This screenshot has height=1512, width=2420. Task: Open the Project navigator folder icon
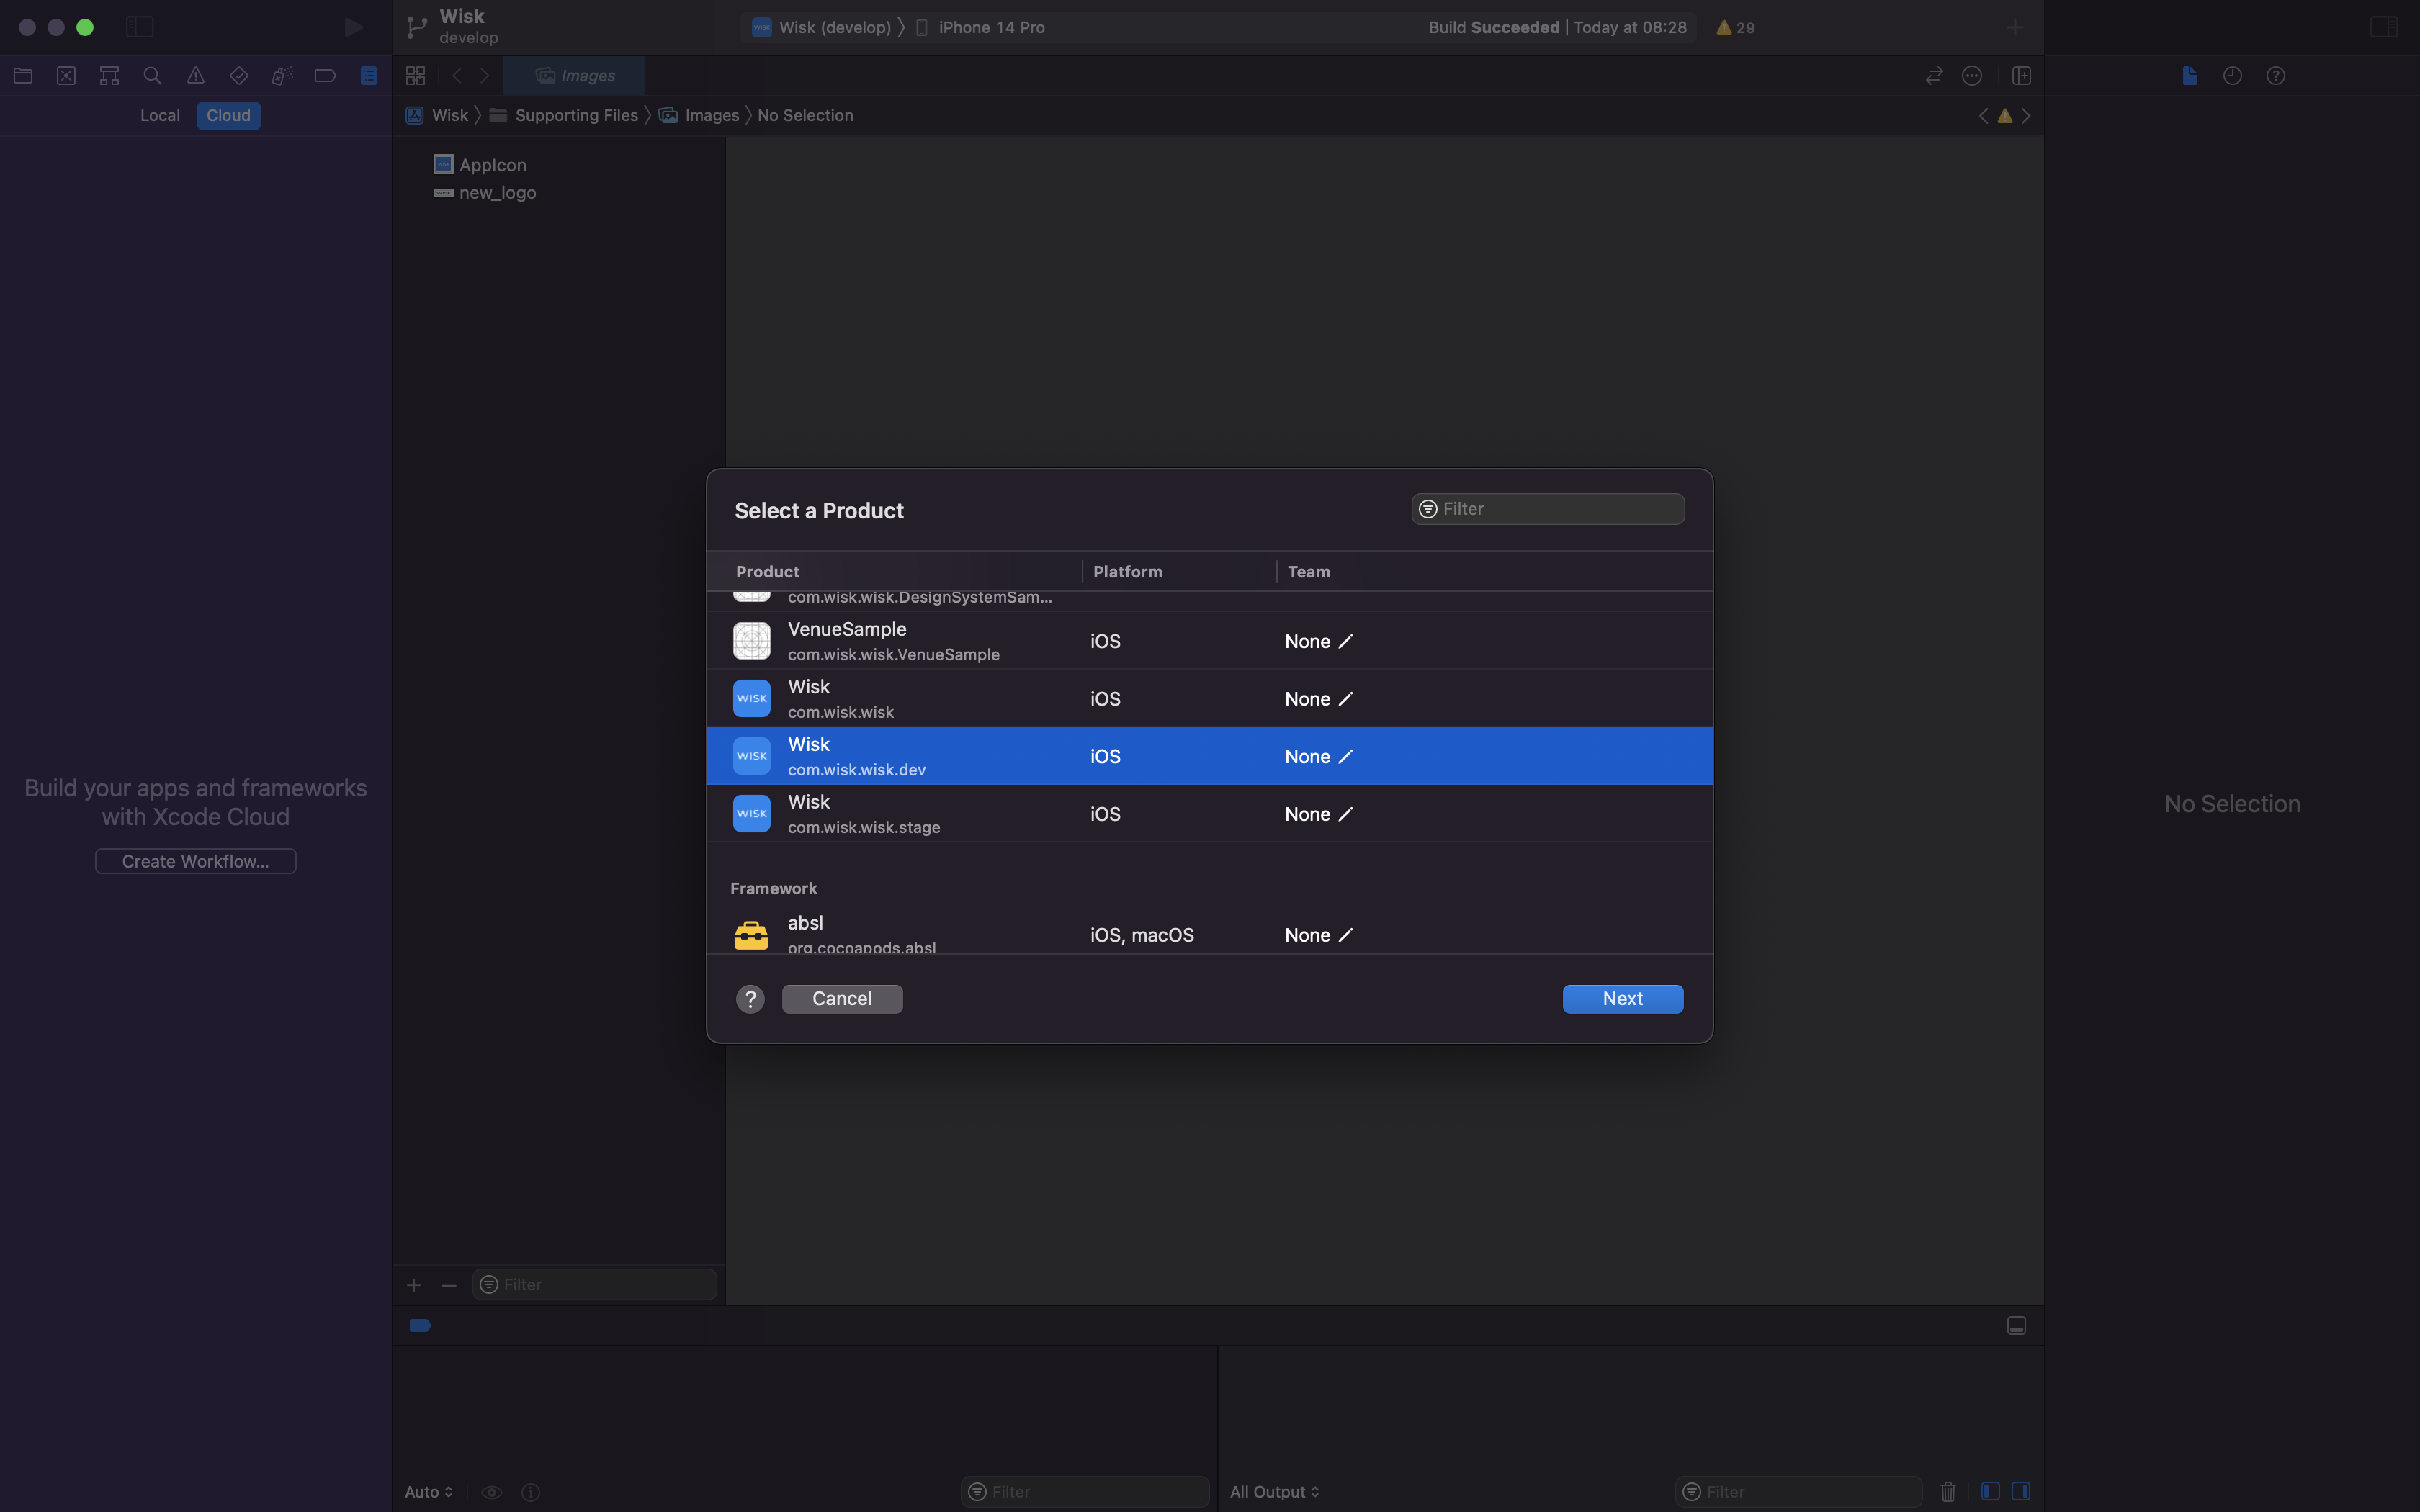[23, 75]
